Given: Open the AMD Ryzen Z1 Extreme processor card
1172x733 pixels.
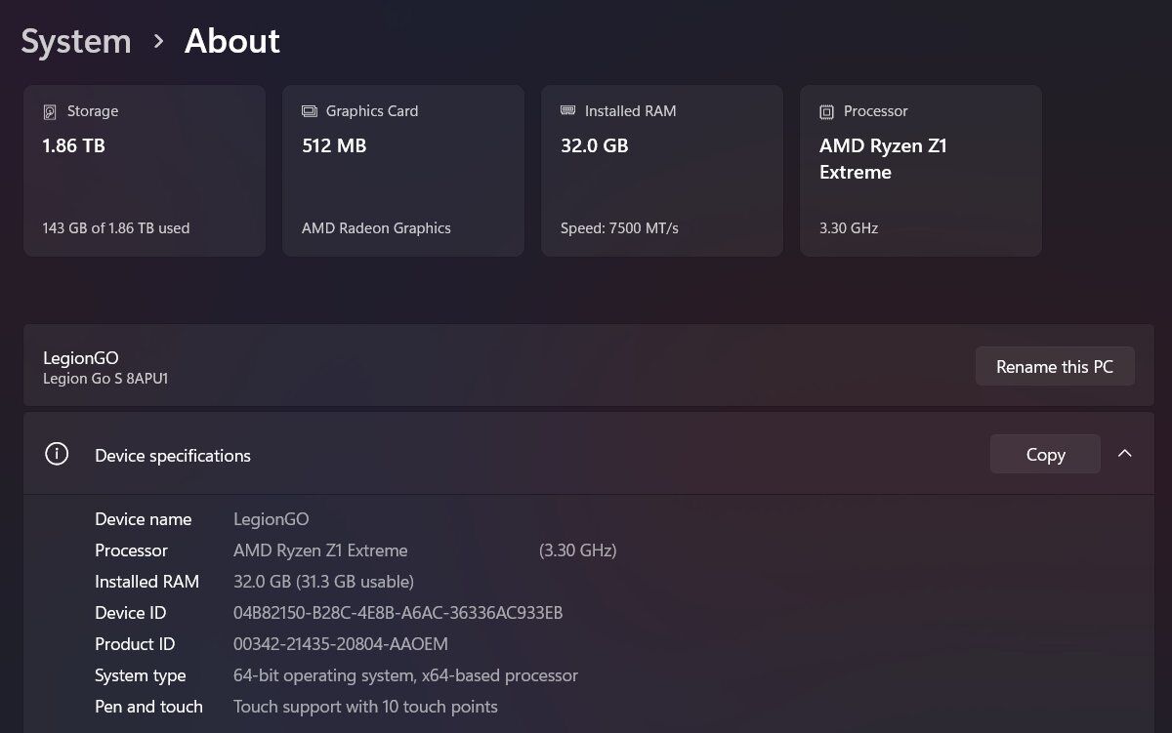Looking at the screenshot, I should click(920, 171).
